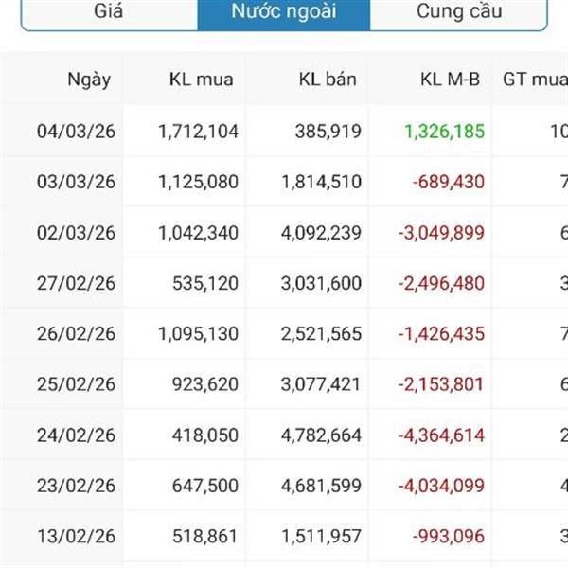The width and height of the screenshot is (568, 568).
Task: Click the green 1,326,185 net value
Action: tap(444, 131)
